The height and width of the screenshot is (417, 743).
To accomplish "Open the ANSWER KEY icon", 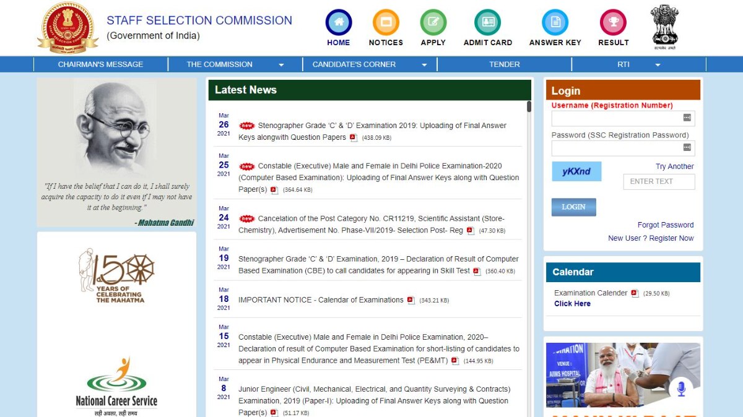I will [554, 22].
